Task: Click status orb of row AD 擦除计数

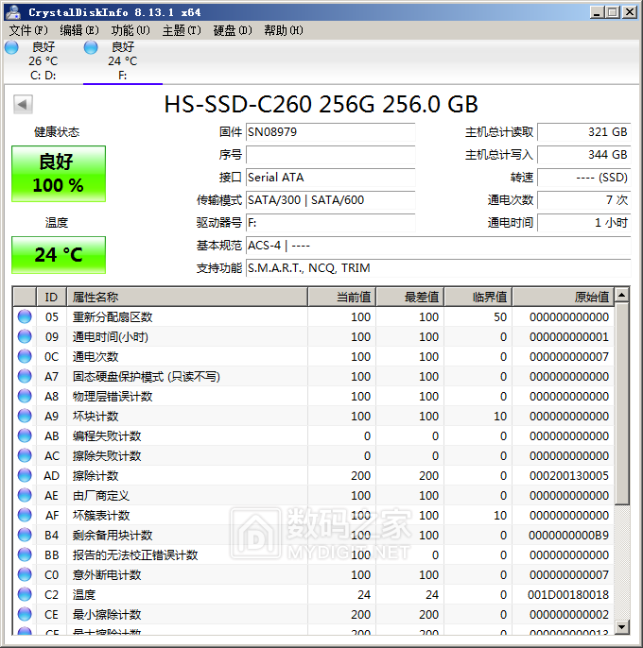Action: (25, 476)
